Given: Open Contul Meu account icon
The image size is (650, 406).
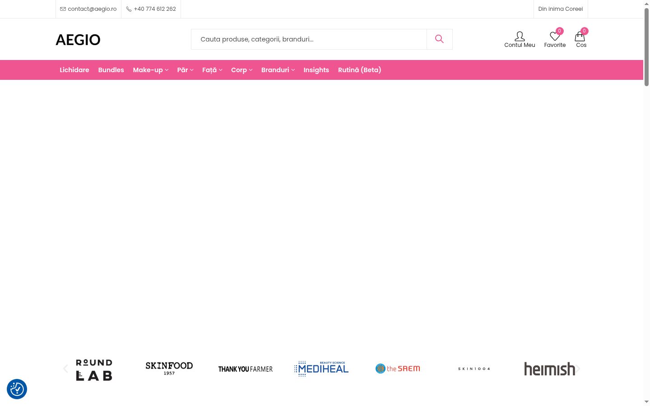Looking at the screenshot, I should [520, 39].
